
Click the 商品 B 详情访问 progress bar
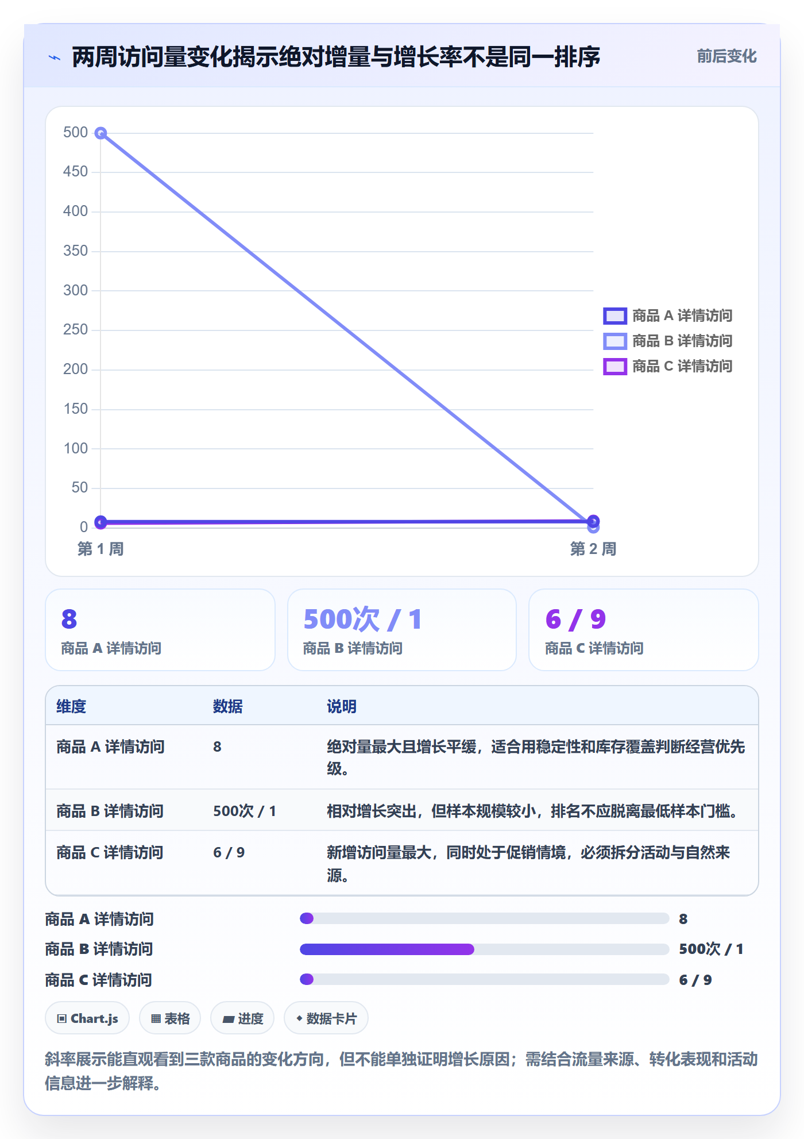(x=485, y=949)
